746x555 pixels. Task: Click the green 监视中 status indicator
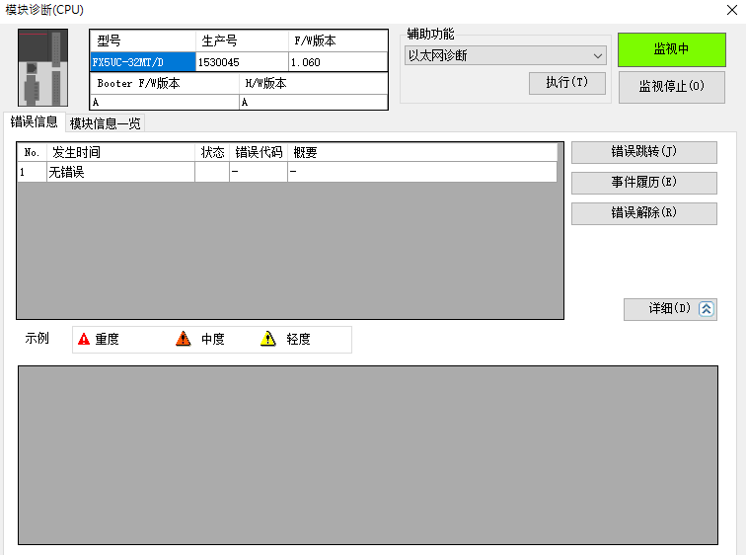pyautogui.click(x=671, y=49)
